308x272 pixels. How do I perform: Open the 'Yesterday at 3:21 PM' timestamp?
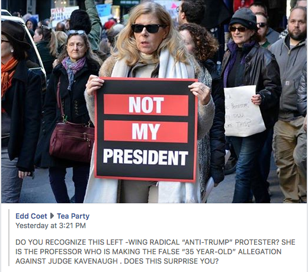click(51, 226)
